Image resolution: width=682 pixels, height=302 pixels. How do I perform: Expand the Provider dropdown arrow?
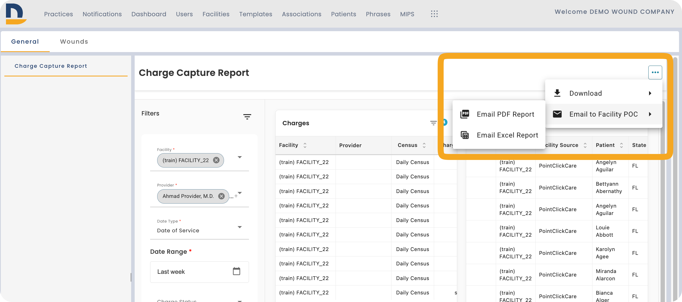coord(240,193)
